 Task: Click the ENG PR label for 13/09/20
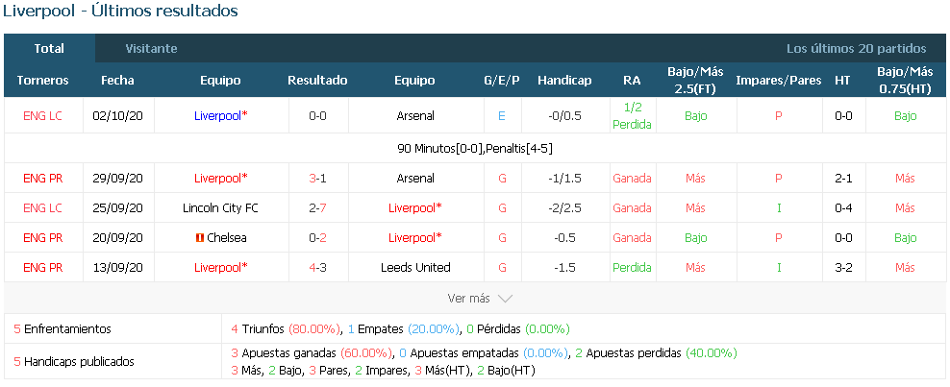42,267
